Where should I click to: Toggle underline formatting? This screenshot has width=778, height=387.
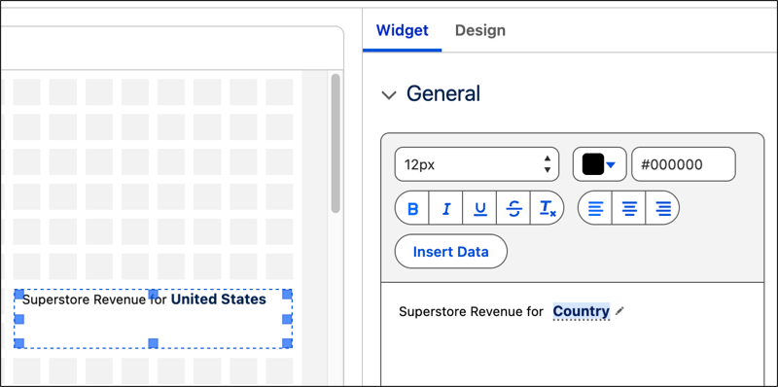click(x=479, y=209)
